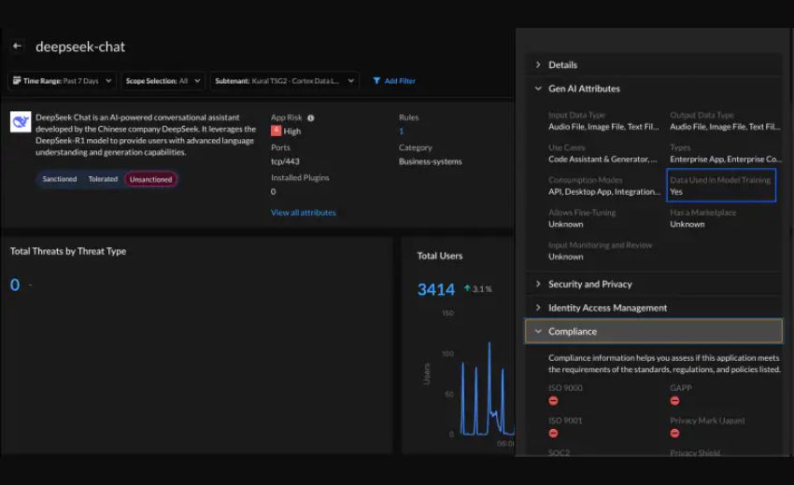Click the Use Cases value Code Assistant
This screenshot has height=485, width=794.
[603, 159]
